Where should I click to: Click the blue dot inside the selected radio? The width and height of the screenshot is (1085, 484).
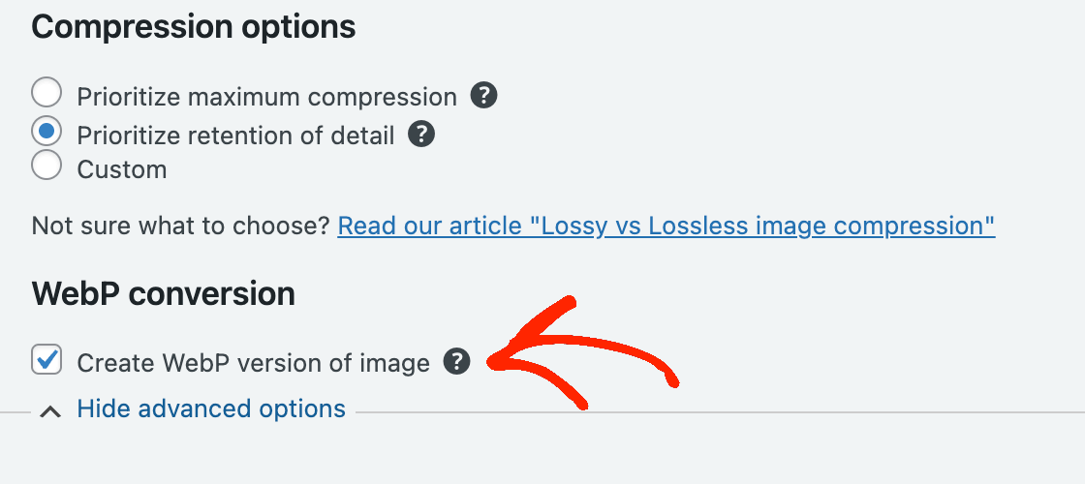[46, 132]
